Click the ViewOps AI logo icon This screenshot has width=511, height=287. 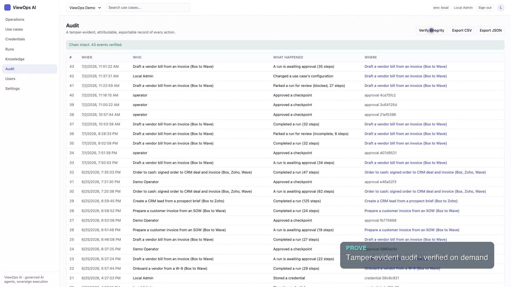coord(7,7)
